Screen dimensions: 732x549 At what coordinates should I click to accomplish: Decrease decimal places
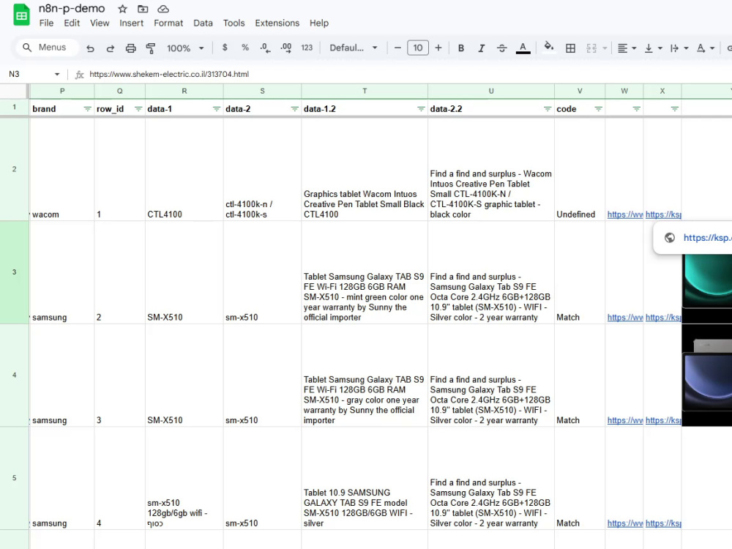point(265,48)
